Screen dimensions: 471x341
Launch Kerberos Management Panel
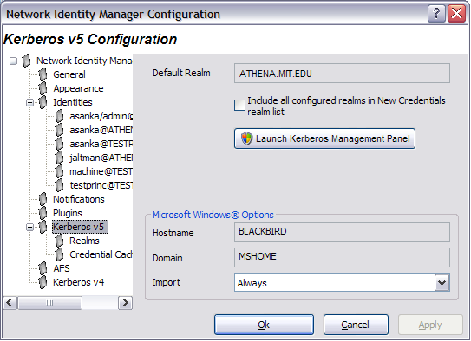324,138
